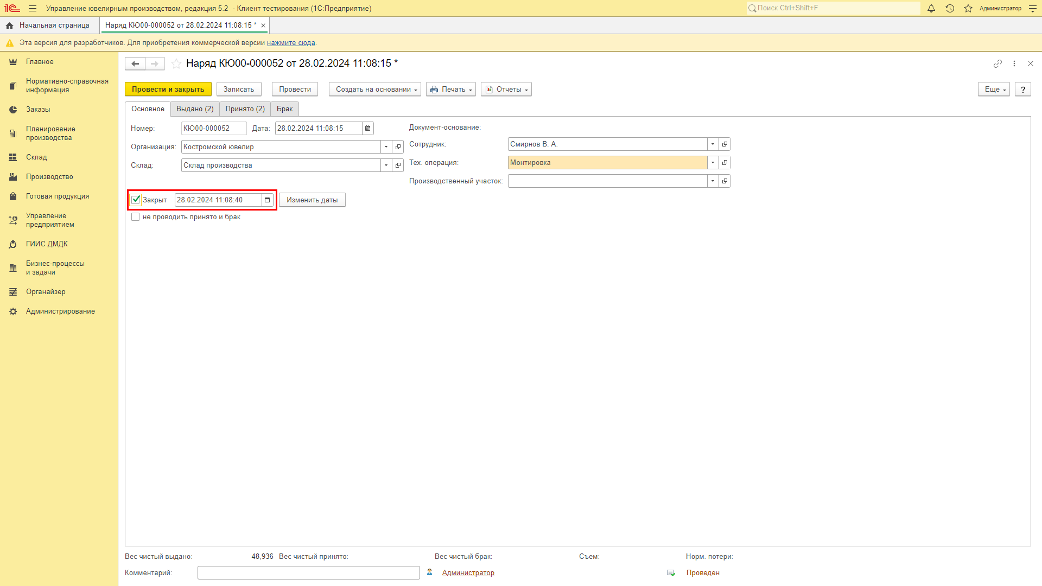Open the 1C main menu hamburger icon

coord(33,9)
